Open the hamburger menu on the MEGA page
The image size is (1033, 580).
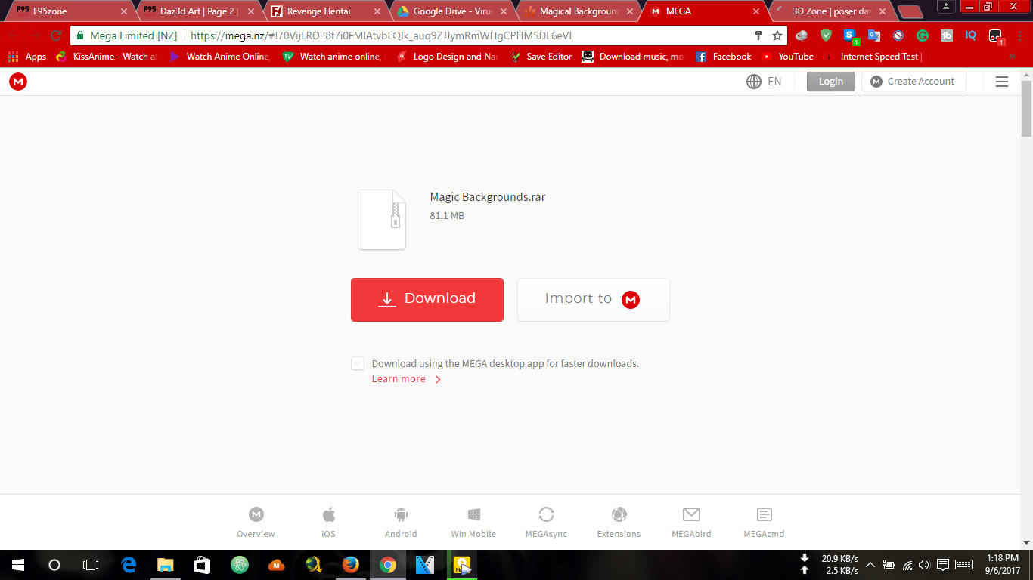click(1002, 82)
